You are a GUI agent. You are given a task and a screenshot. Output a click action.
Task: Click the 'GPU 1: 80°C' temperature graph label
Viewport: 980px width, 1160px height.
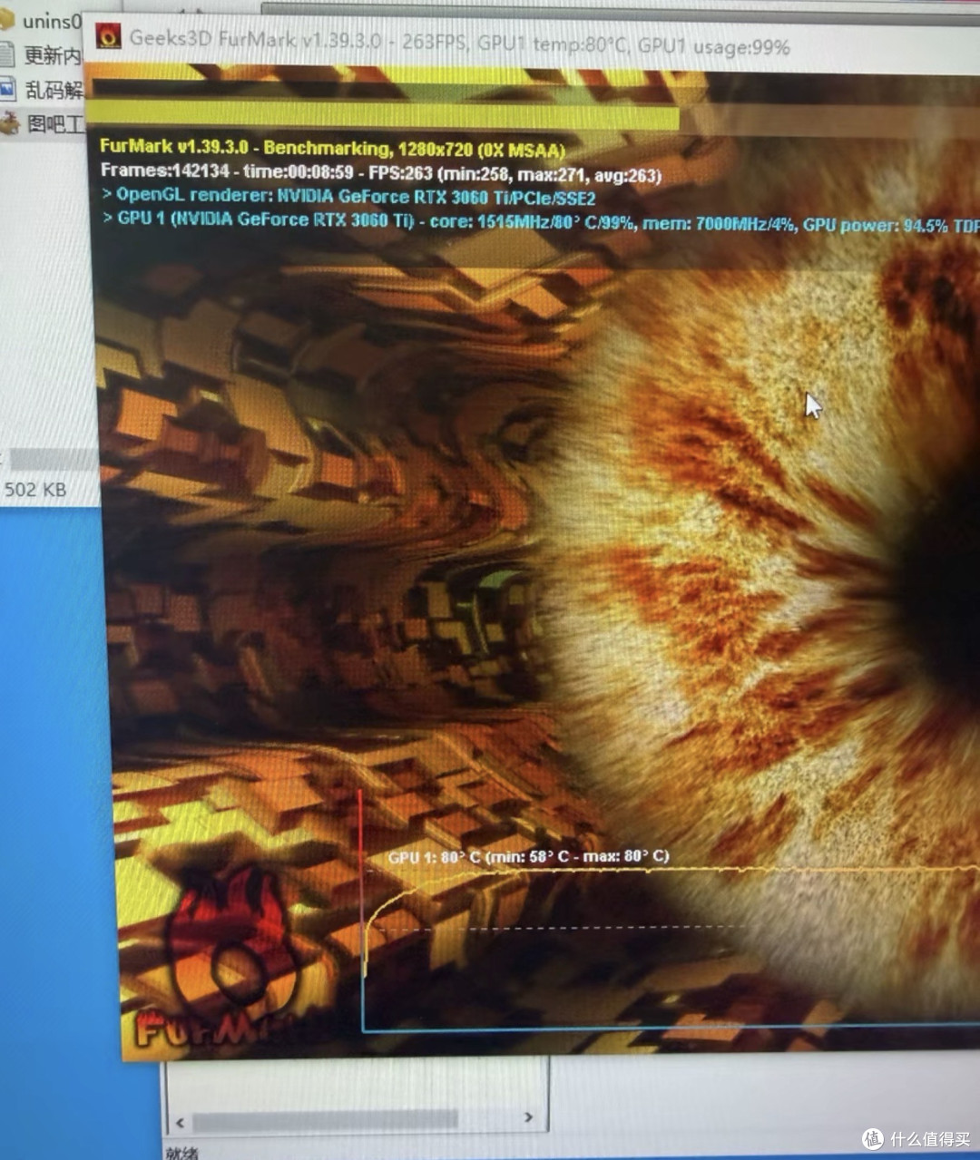point(529,857)
